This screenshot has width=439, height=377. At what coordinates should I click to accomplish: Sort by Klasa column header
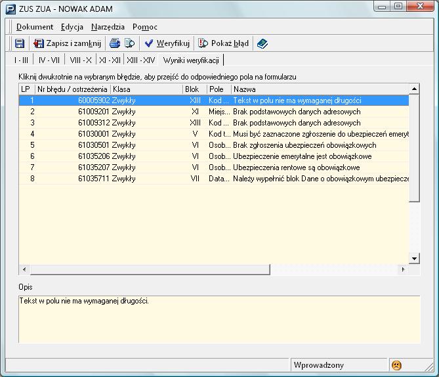point(146,89)
